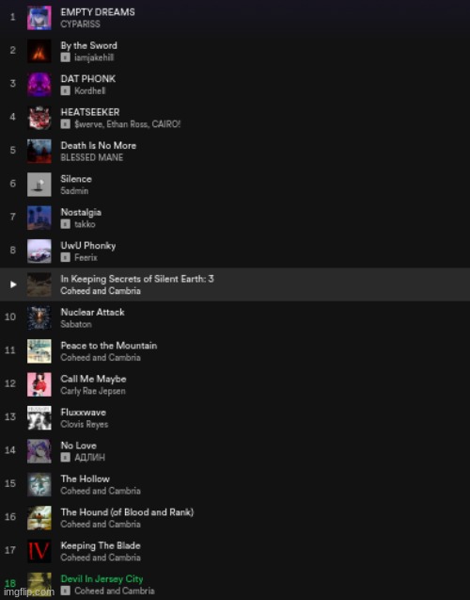This screenshot has width=470, height=600.
Task: Click explicit tag beside takko
Action: pyautogui.click(x=65, y=224)
